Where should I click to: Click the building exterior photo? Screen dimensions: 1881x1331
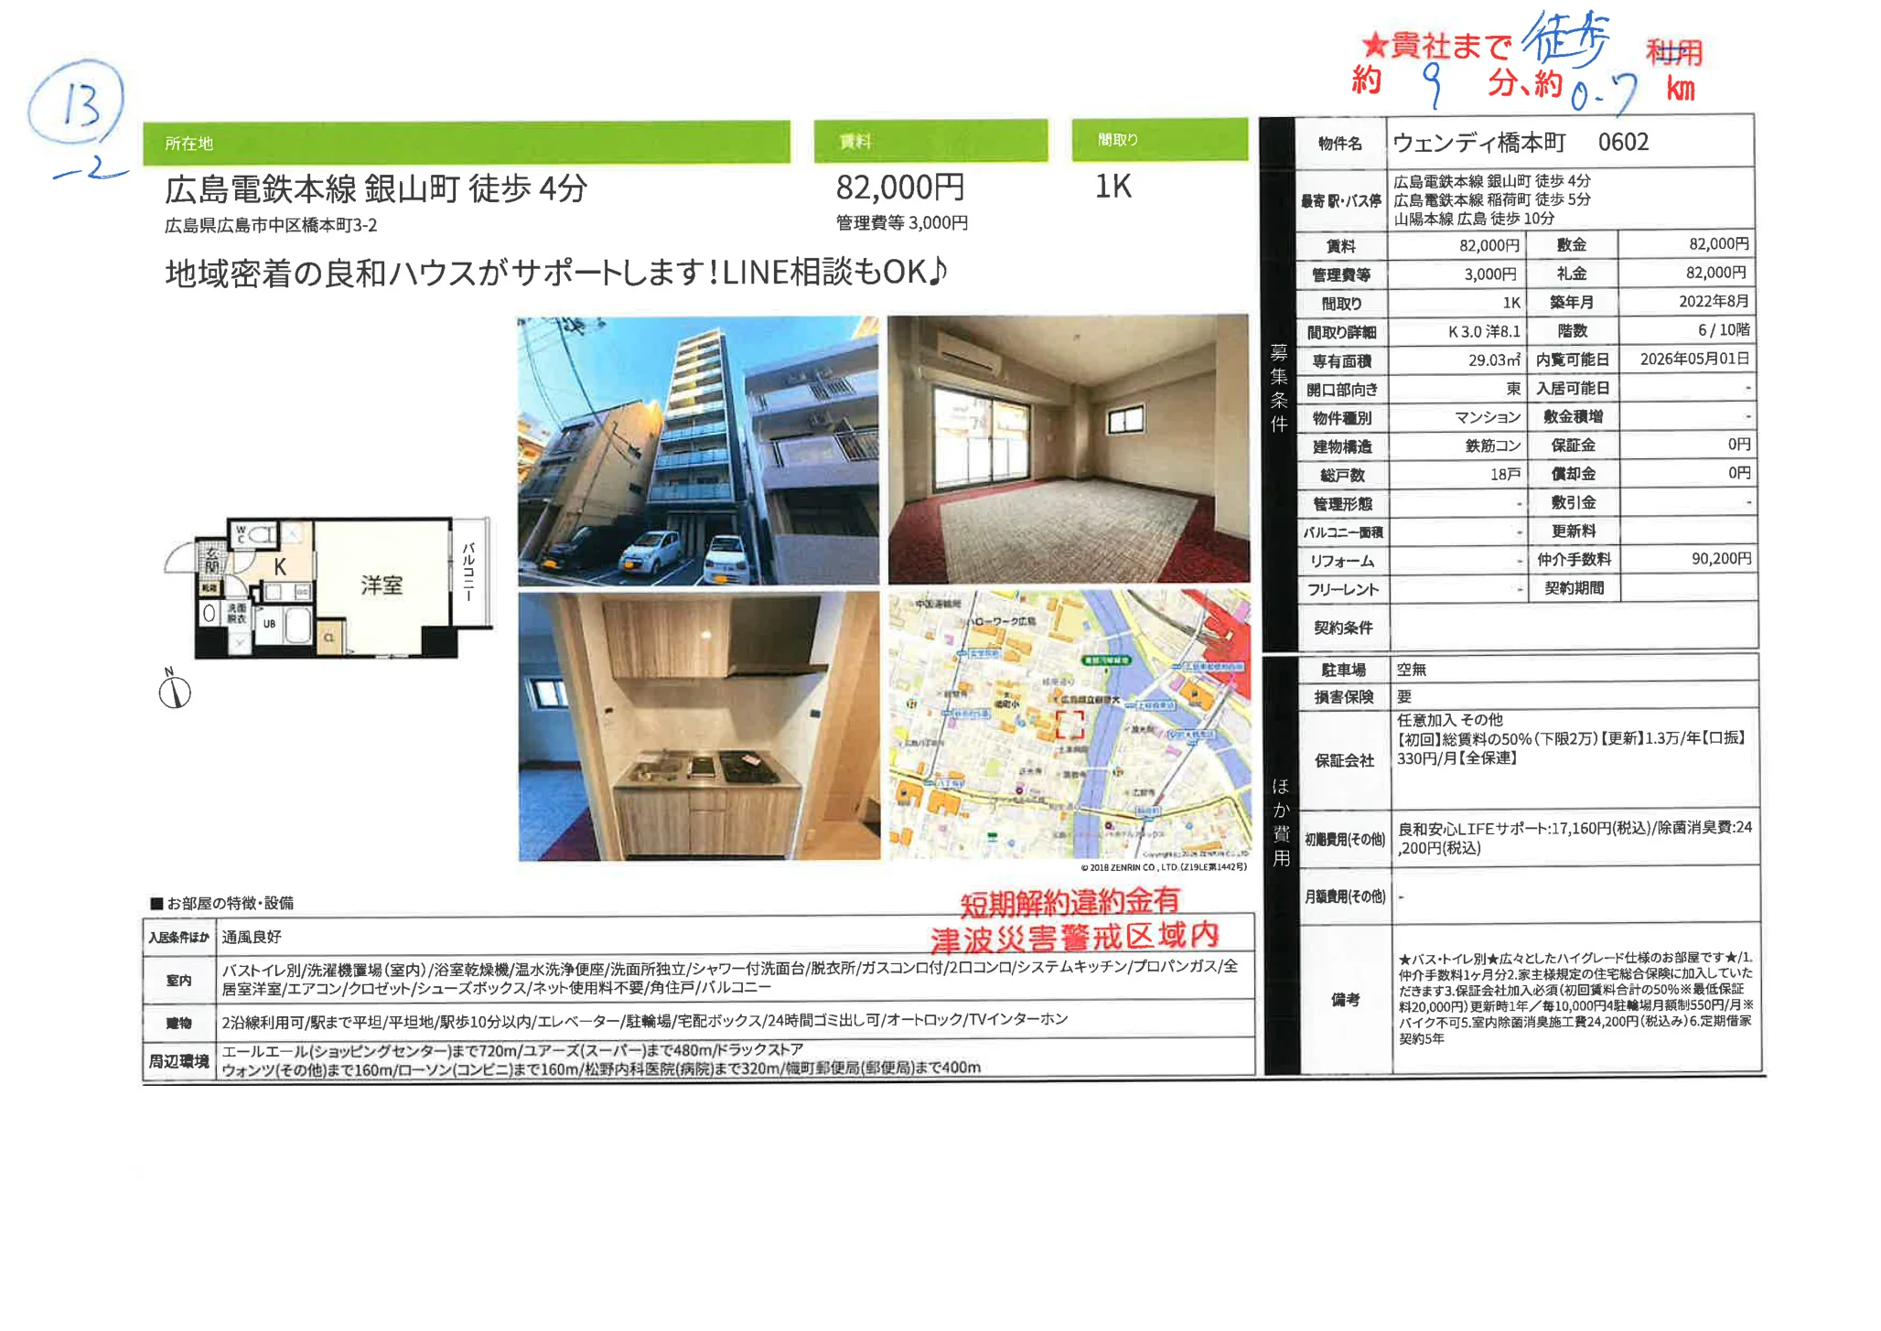[x=695, y=448]
